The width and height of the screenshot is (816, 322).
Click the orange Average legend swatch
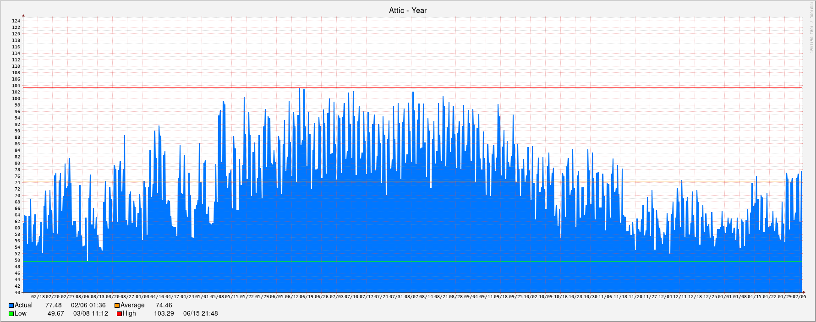(117, 306)
